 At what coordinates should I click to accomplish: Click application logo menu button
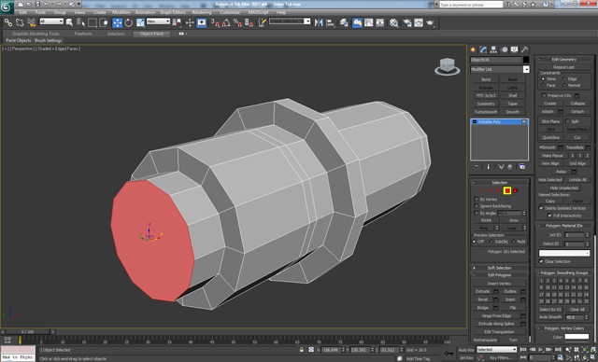pyautogui.click(x=7, y=7)
